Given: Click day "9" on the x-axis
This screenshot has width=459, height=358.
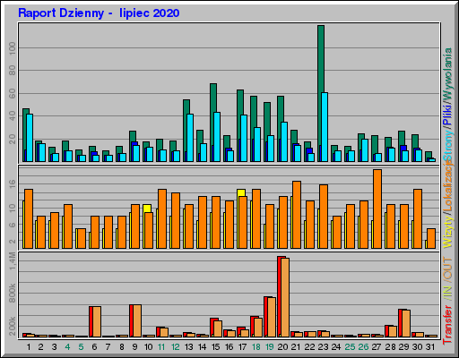Looking at the screenshot, I should coord(134,347).
